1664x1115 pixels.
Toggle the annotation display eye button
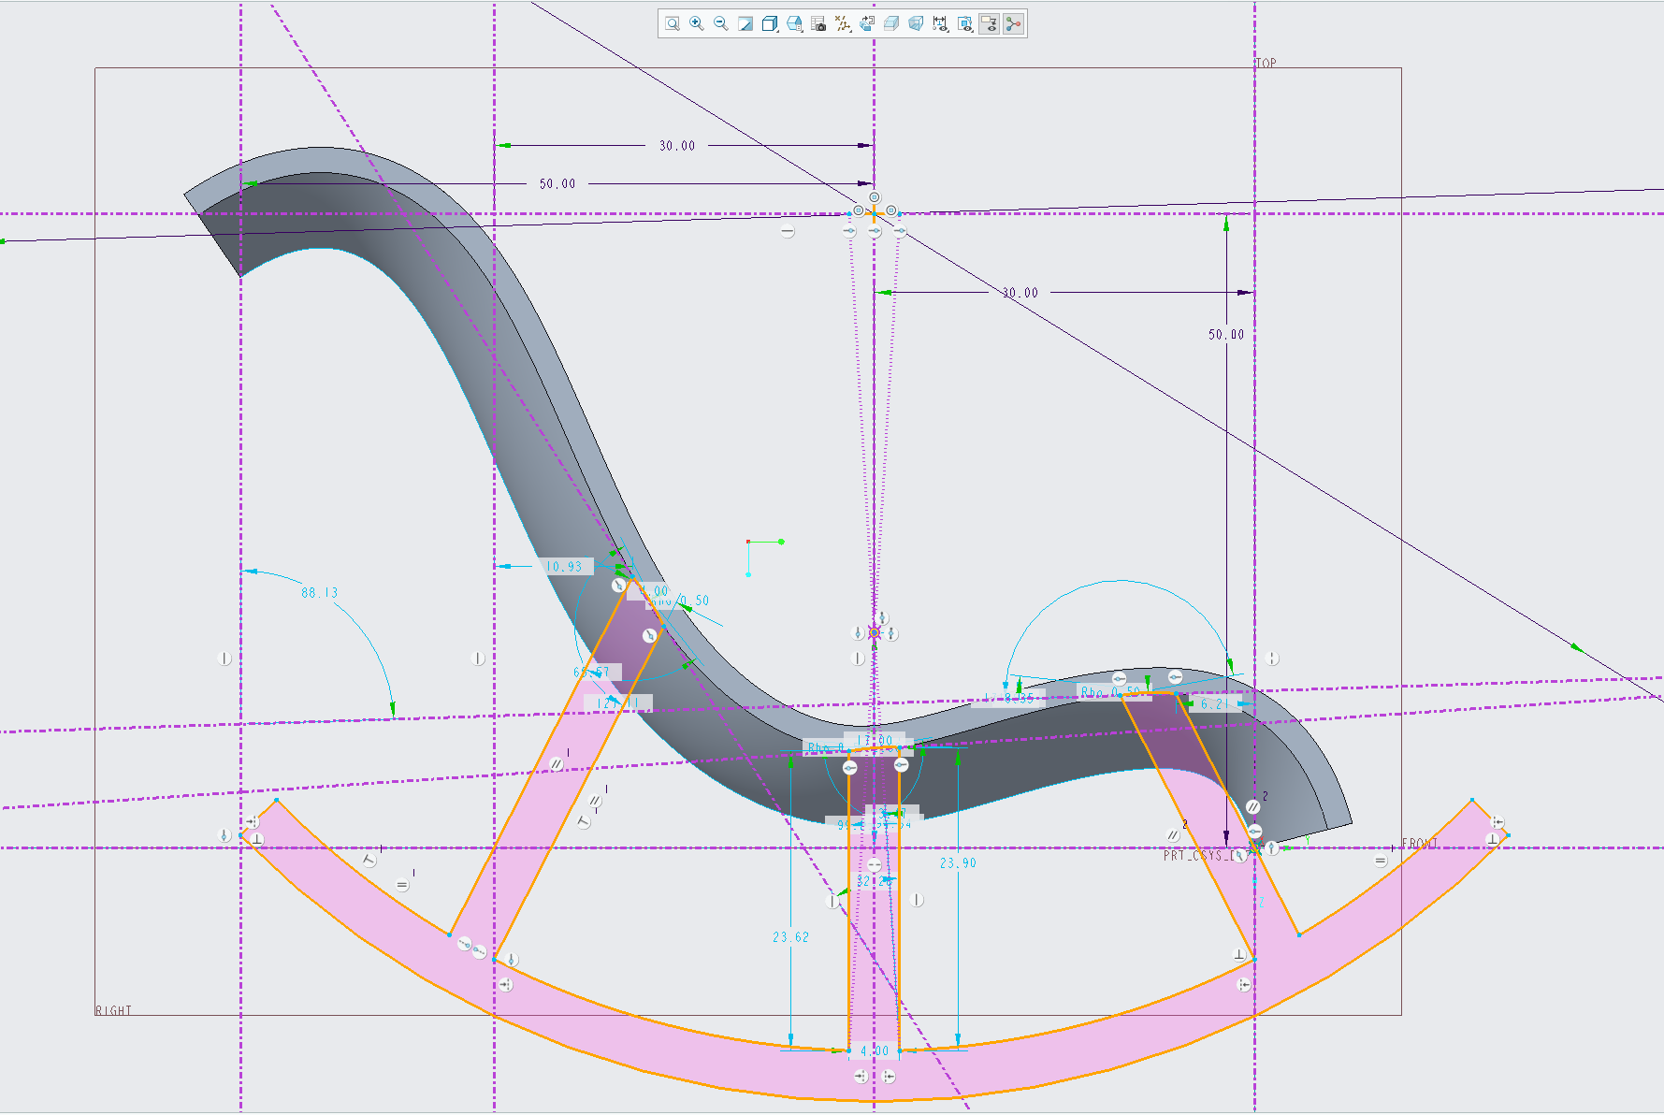(x=990, y=23)
